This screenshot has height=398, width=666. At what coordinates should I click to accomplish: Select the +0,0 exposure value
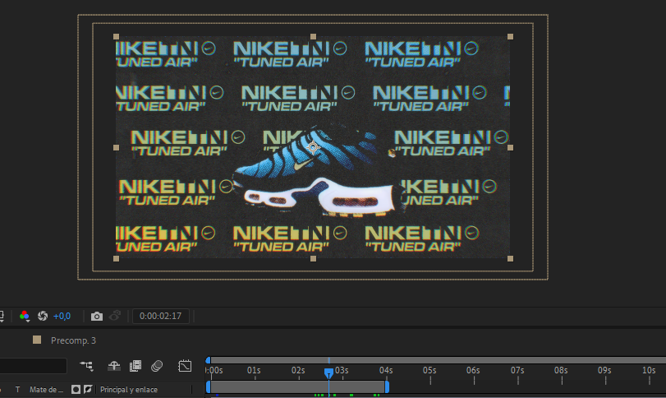62,316
